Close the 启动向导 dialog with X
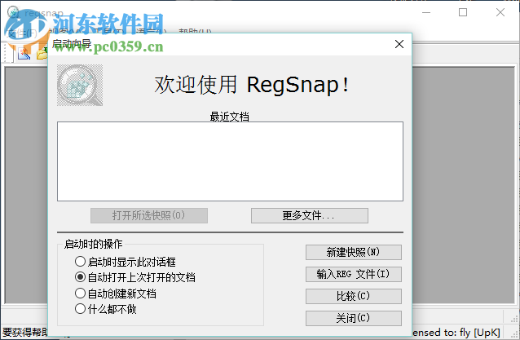 tap(399, 44)
